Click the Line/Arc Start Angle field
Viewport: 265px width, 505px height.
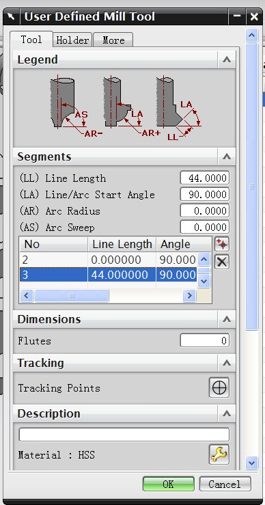pos(205,195)
